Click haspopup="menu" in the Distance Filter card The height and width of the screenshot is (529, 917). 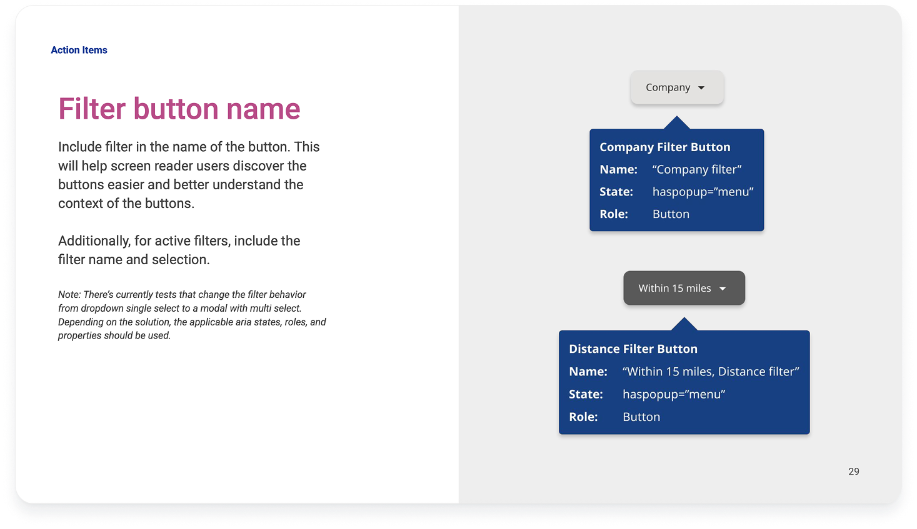click(674, 394)
